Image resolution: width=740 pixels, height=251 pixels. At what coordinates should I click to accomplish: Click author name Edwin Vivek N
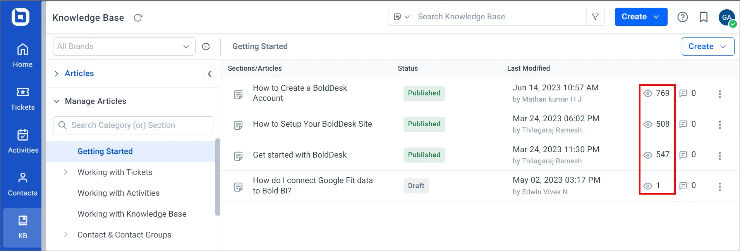pos(545,192)
